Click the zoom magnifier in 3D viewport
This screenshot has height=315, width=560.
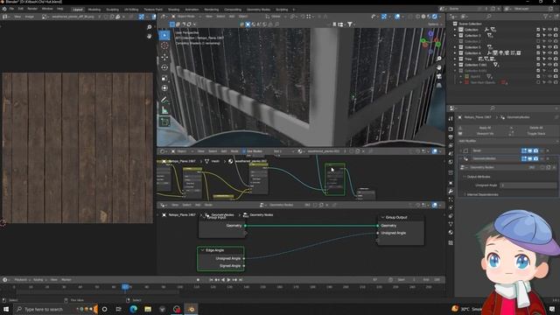[439, 59]
